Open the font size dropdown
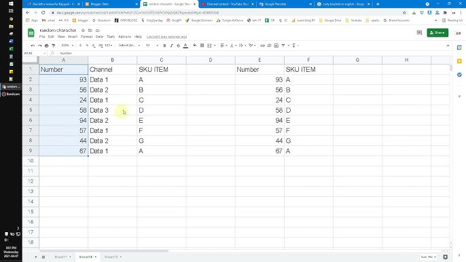466x262 pixels. (x=152, y=45)
